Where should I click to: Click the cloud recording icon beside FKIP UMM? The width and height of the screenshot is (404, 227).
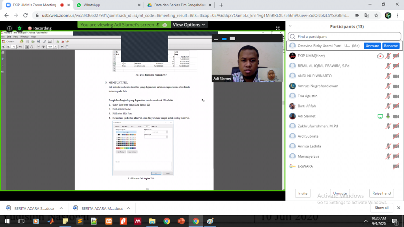[x=380, y=56]
